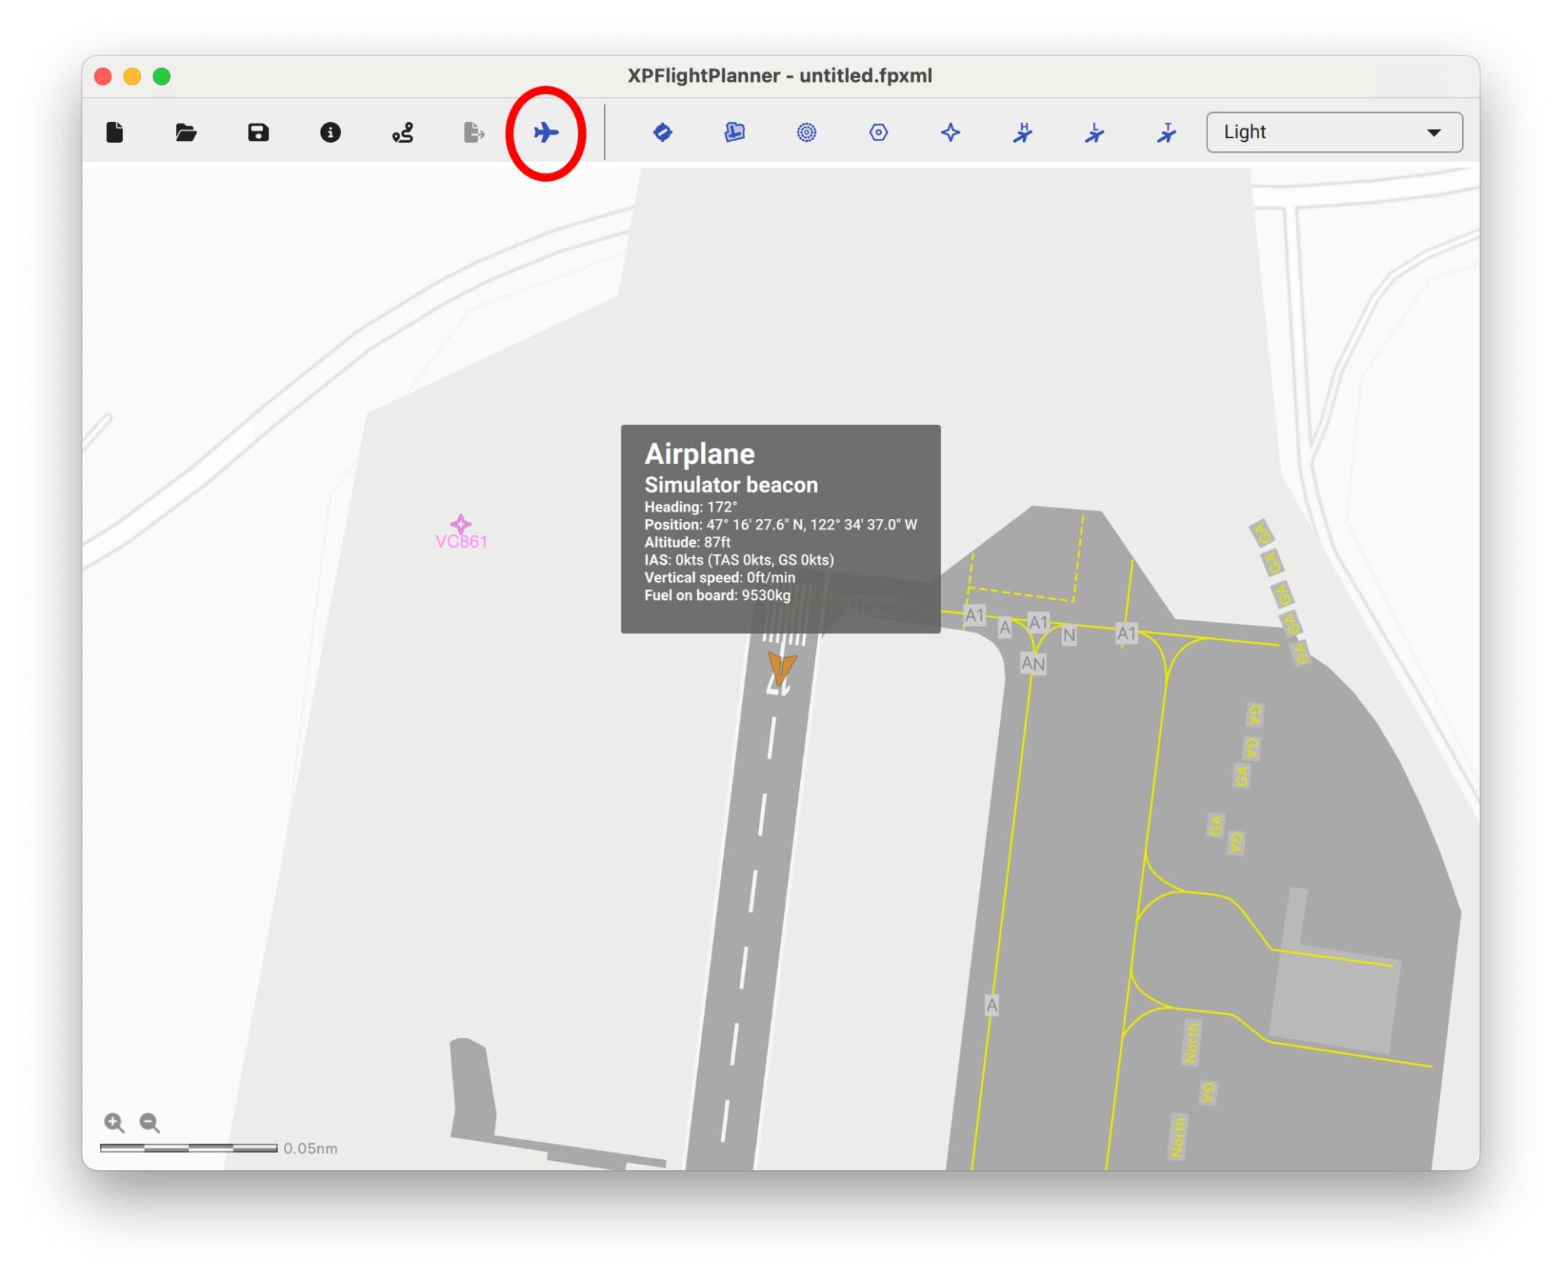Click the compass rose VOR icon
Image resolution: width=1562 pixels, height=1279 pixels.
(805, 132)
